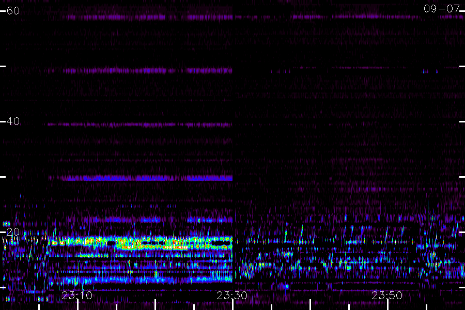465x310 pixels.
Task: Click the 23:10 time axis label
Action: point(77,295)
